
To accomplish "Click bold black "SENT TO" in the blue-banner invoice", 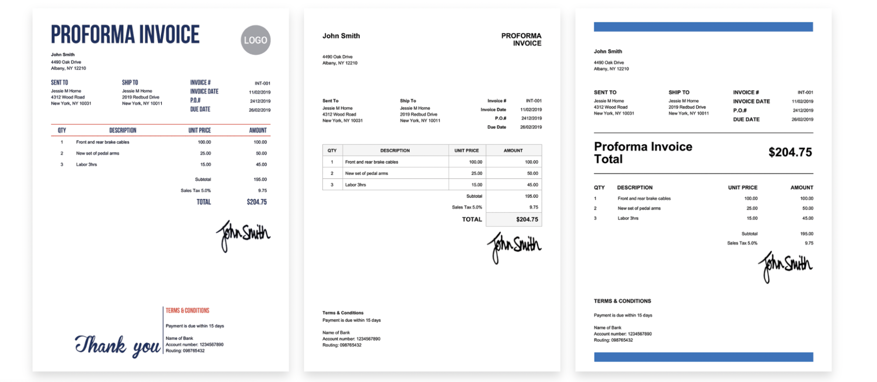I will 605,92.
